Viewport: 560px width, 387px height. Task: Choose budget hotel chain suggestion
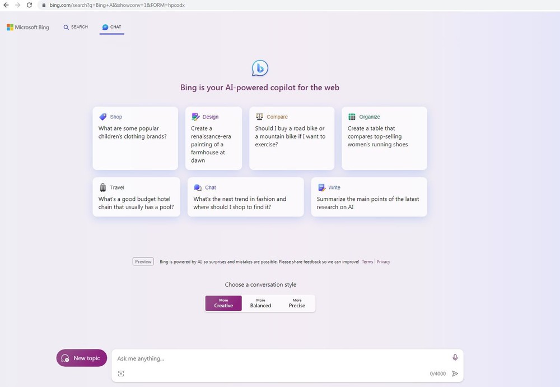tap(137, 197)
